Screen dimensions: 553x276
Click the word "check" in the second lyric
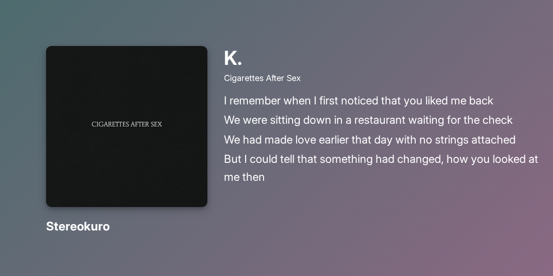tap(497, 120)
